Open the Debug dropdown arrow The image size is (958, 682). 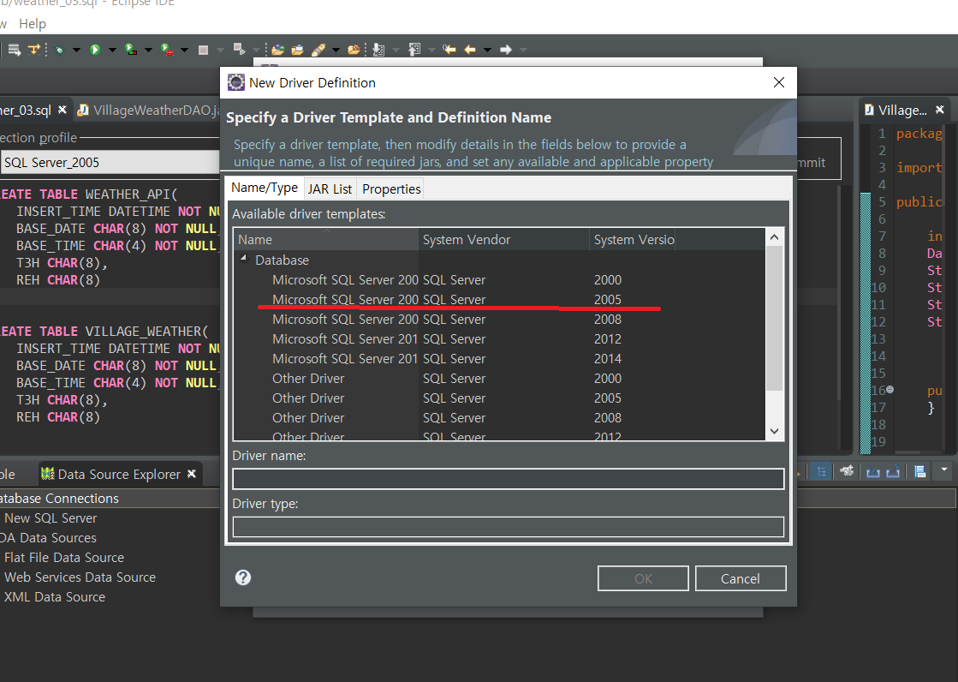tap(76, 51)
